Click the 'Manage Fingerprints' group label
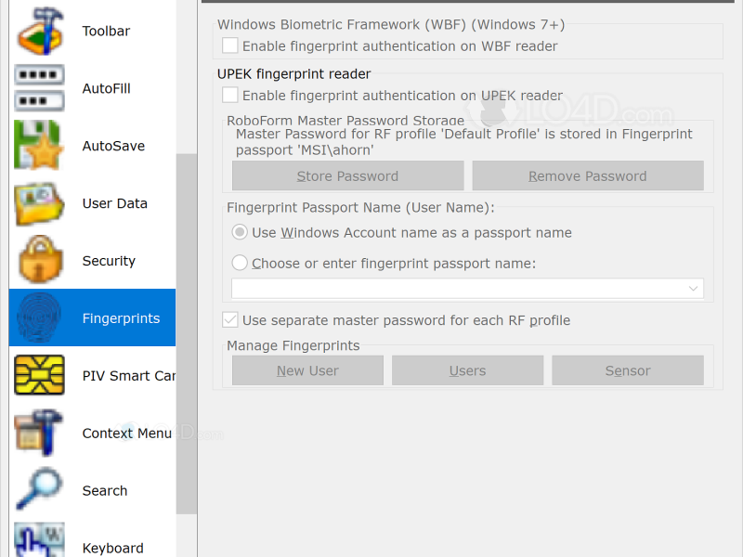 coord(293,345)
